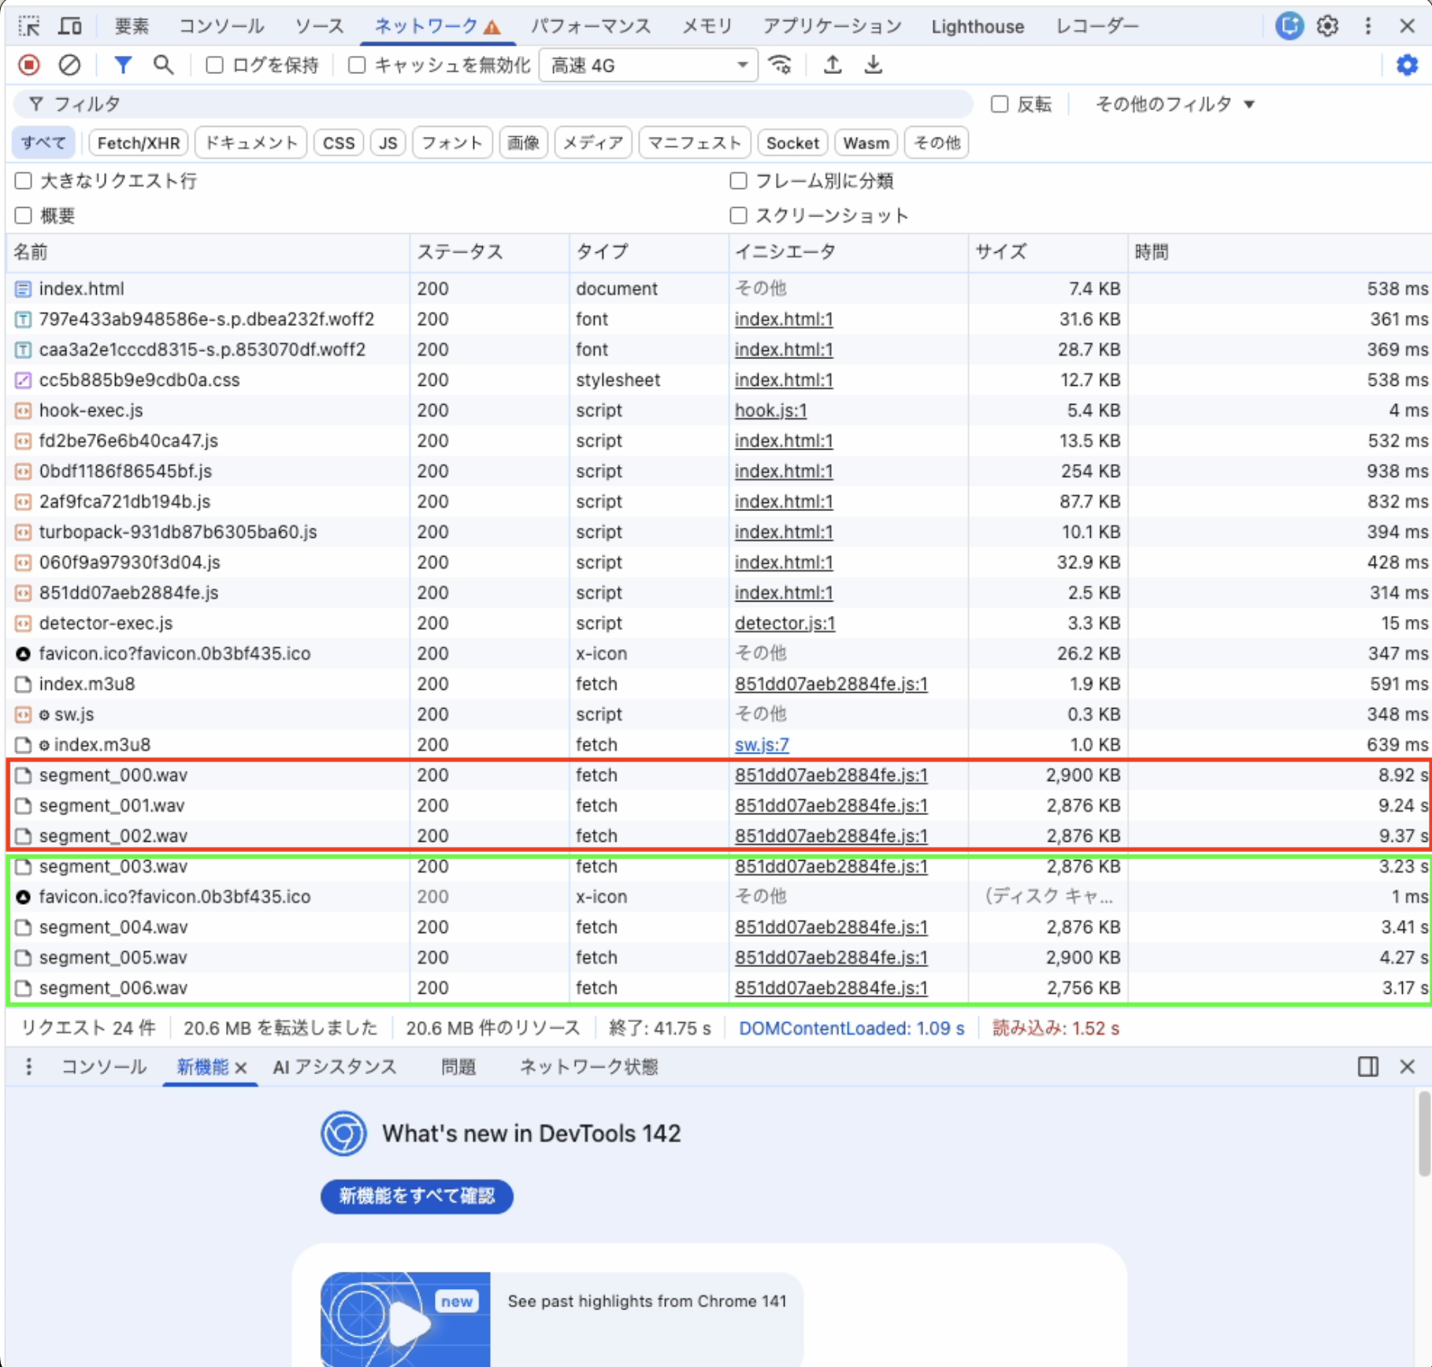
Task: Switch to the Lighthouse tab
Action: point(978,26)
